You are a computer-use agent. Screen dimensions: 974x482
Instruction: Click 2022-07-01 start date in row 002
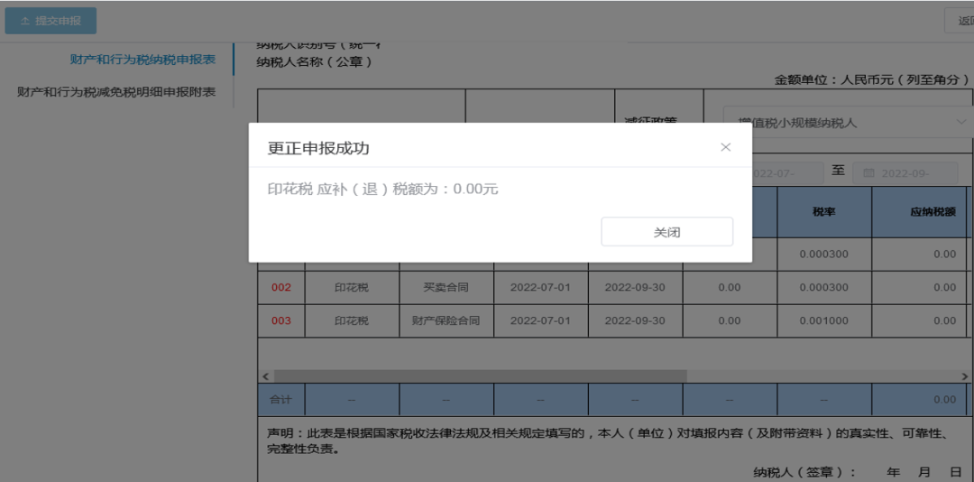(x=540, y=287)
